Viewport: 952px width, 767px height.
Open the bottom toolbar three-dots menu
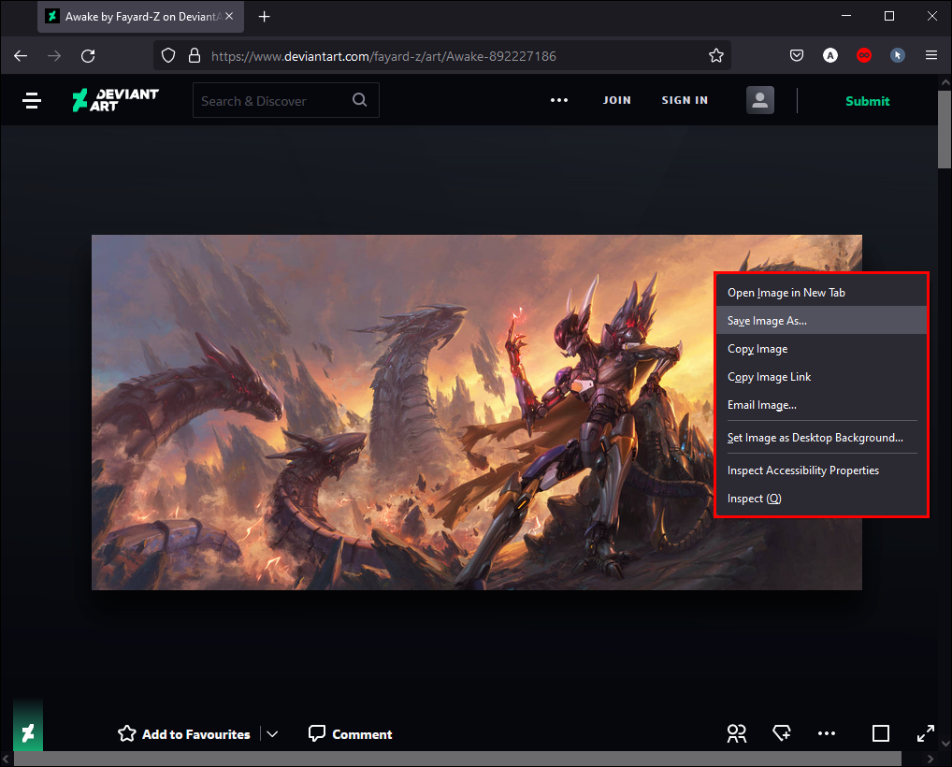[x=827, y=733]
